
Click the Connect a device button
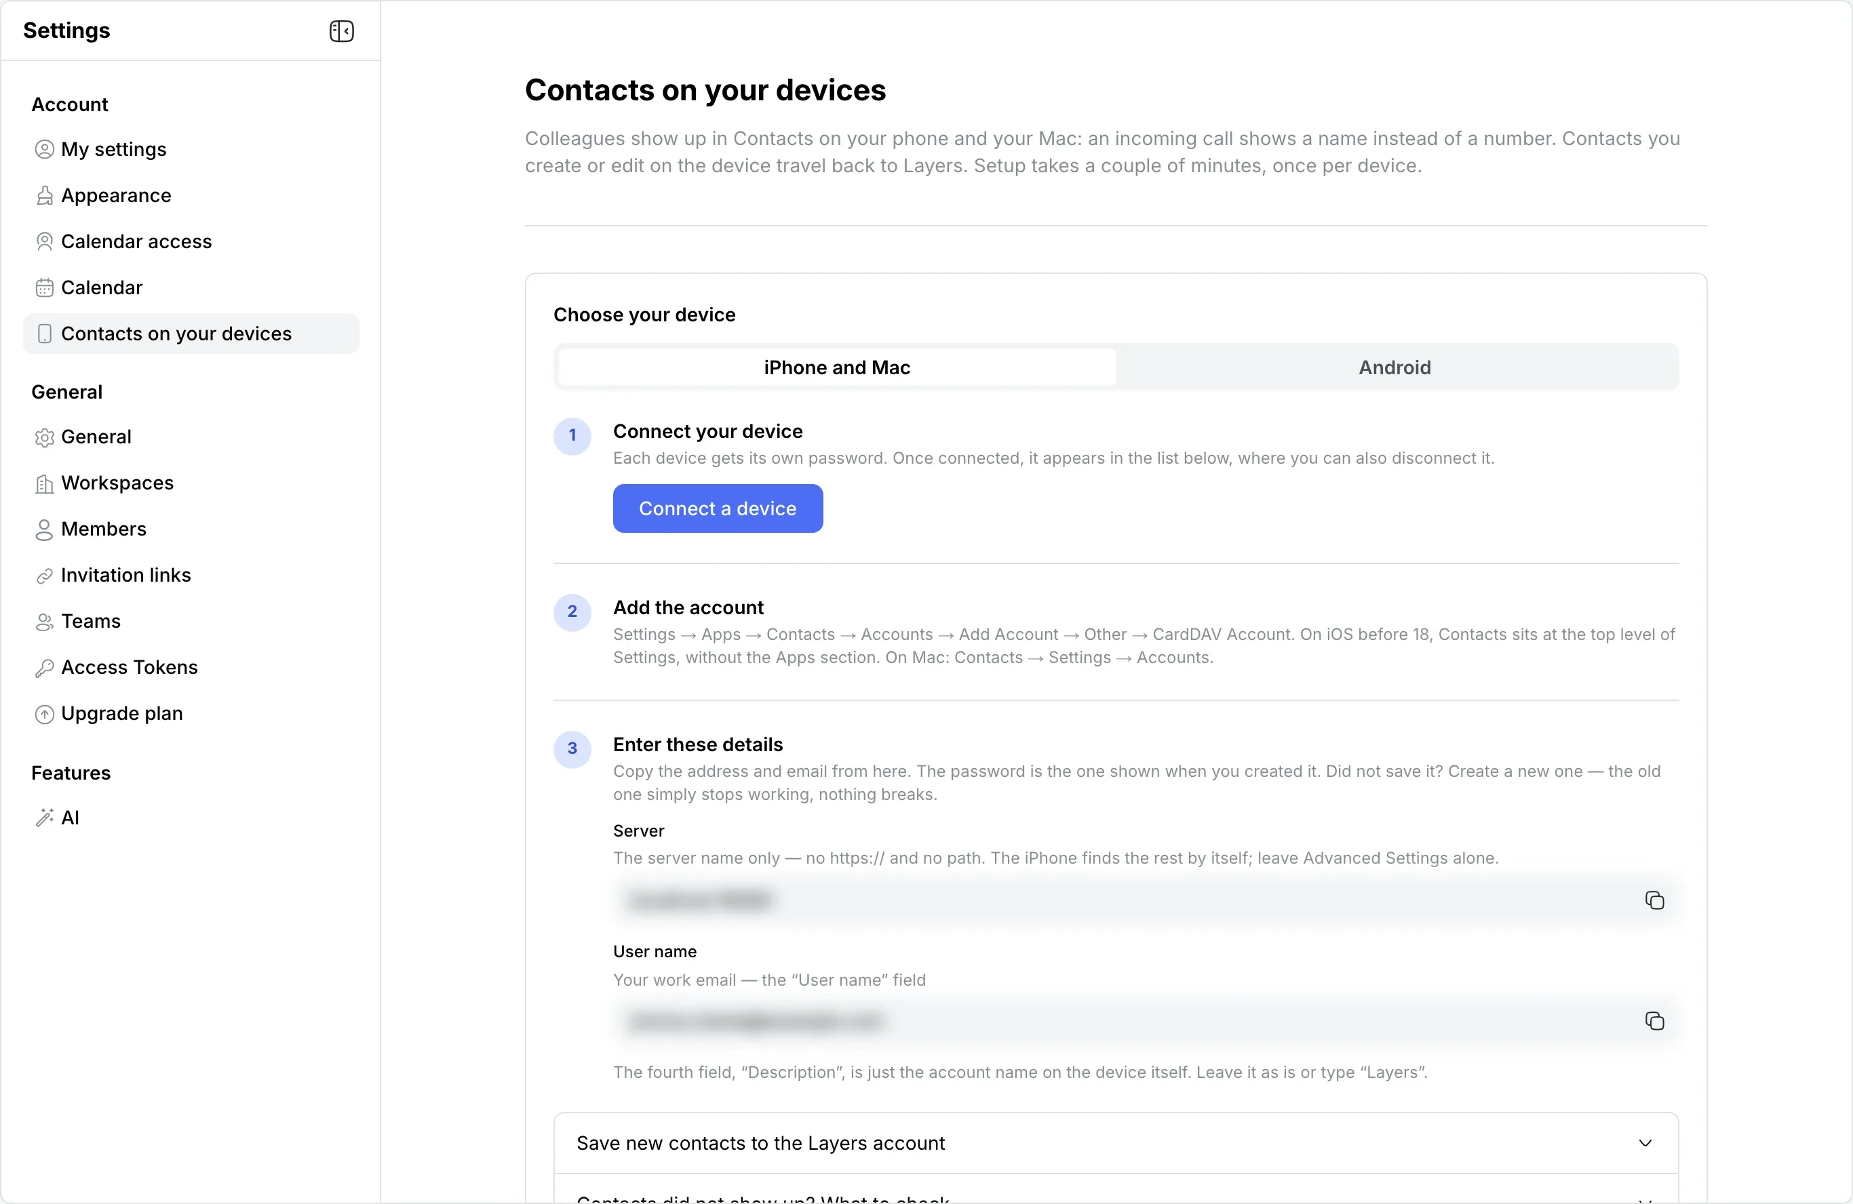(718, 509)
